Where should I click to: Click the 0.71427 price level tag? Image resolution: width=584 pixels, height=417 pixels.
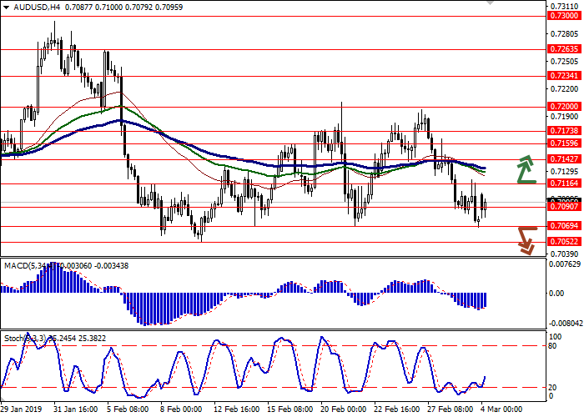coord(564,158)
